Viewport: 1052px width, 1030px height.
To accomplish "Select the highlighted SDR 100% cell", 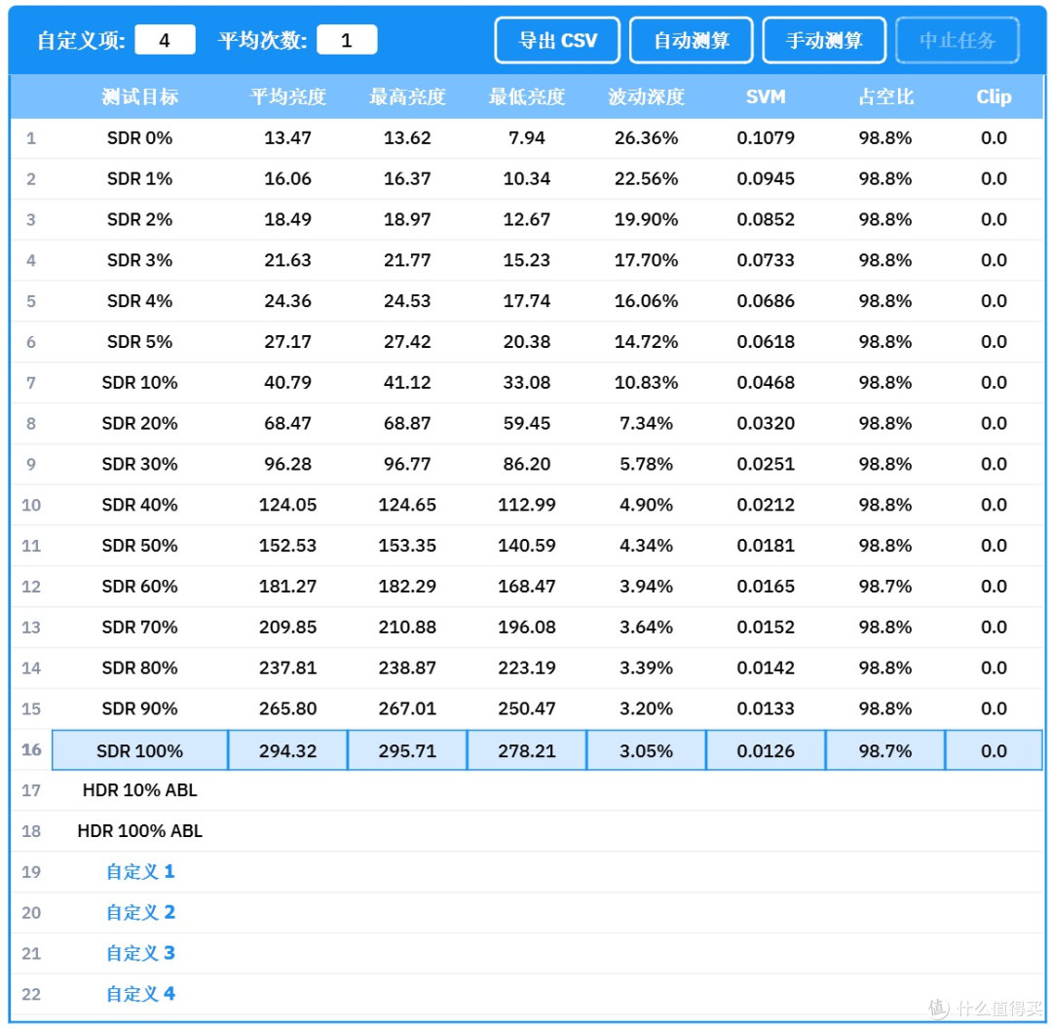I will (x=139, y=750).
